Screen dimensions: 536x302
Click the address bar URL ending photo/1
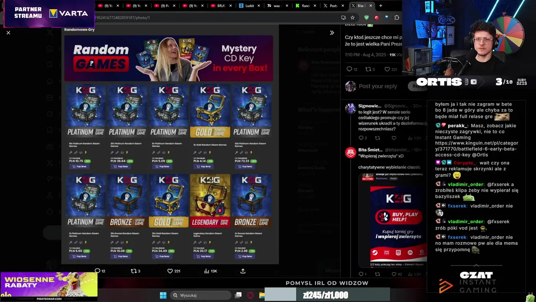[122, 18]
